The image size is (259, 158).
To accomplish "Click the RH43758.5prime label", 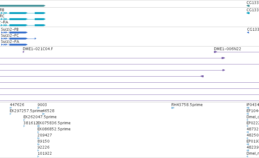I will point(187,105).
